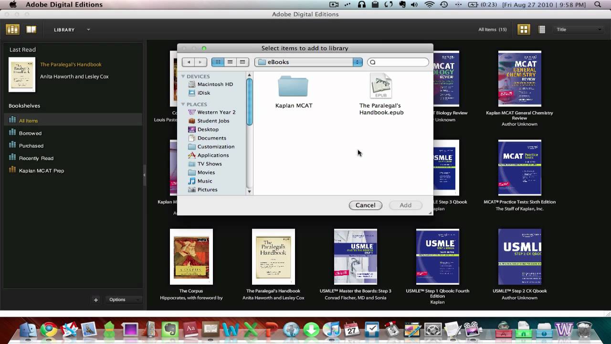
Task: Open the Options dropdown in sidebar
Action: 123,300
